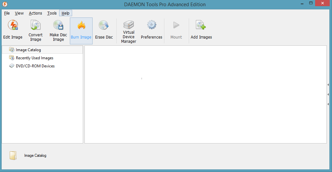Click the bottom collapse arrow at right edge
Screen dimensions: 332x172
click(x=328, y=104)
